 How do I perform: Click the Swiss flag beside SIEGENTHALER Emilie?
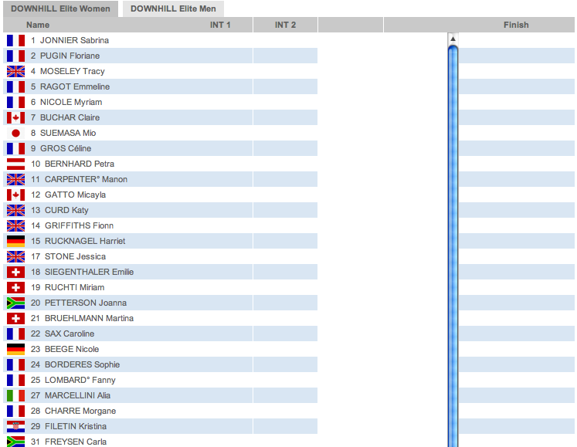click(x=15, y=272)
